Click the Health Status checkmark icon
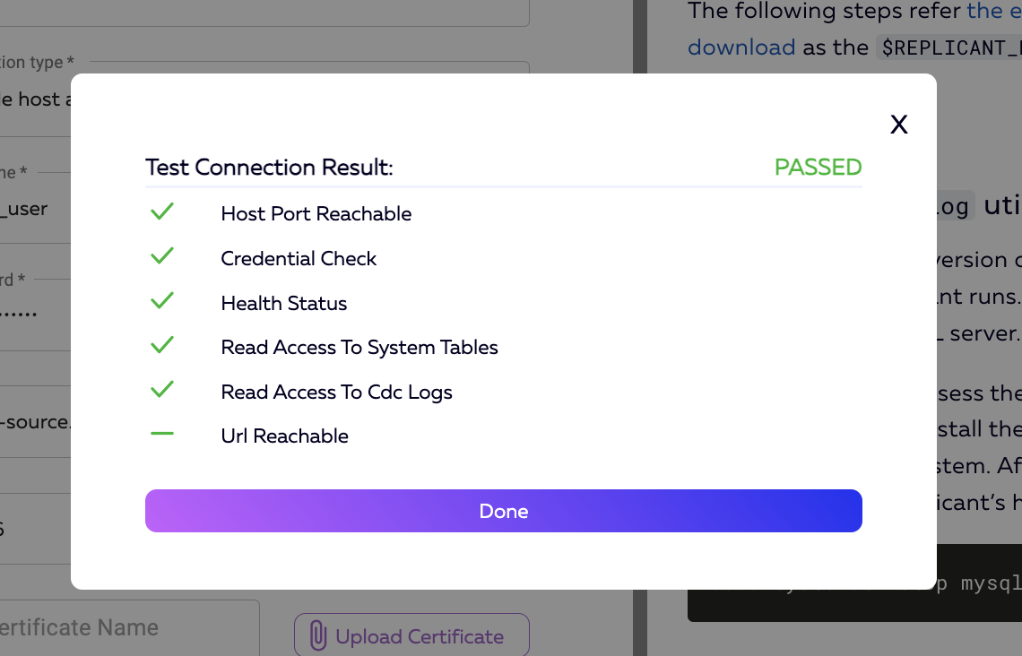This screenshot has width=1022, height=656. (x=162, y=302)
